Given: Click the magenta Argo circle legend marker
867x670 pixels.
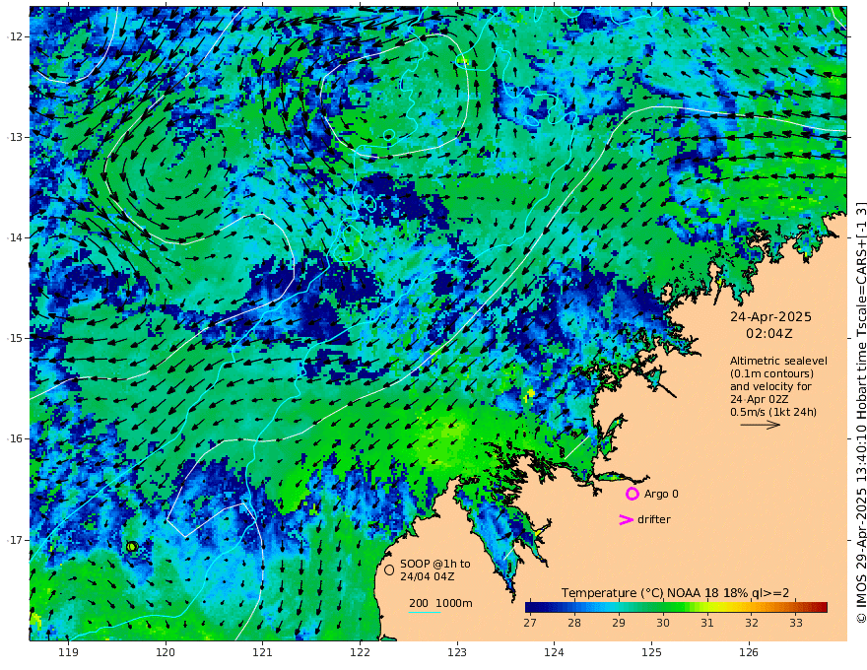Looking at the screenshot, I should pos(632,494).
